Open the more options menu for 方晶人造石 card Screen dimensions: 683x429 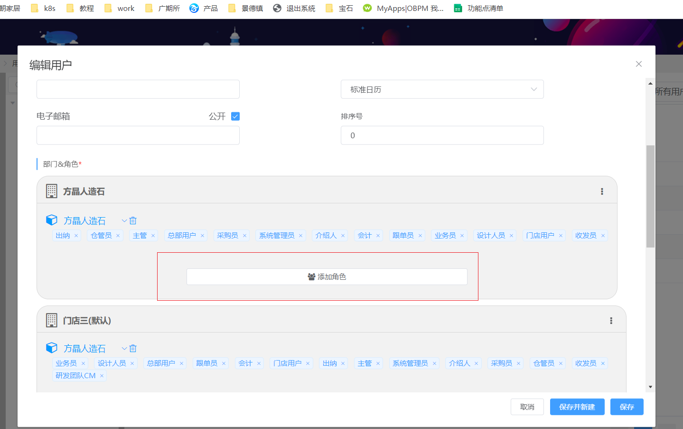602,191
